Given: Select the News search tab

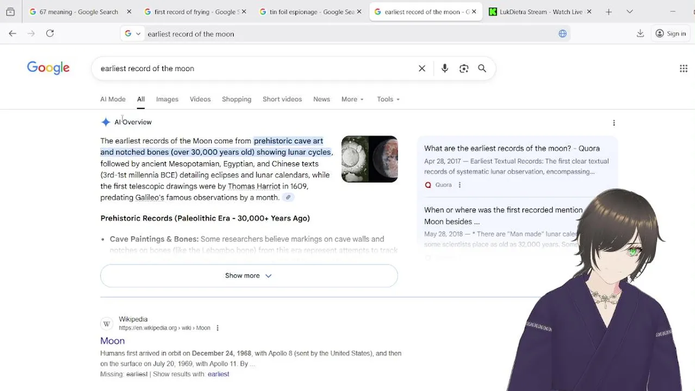Looking at the screenshot, I should (321, 99).
